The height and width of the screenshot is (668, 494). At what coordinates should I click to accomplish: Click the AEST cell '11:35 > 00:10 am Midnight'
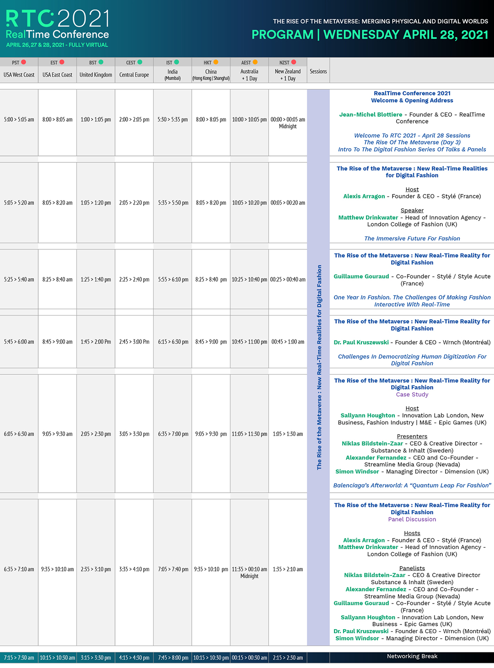point(250,572)
